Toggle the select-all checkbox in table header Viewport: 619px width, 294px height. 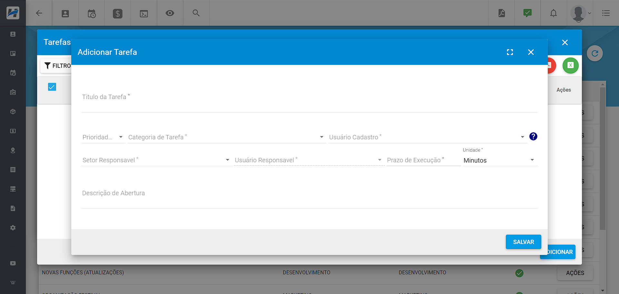(x=52, y=87)
